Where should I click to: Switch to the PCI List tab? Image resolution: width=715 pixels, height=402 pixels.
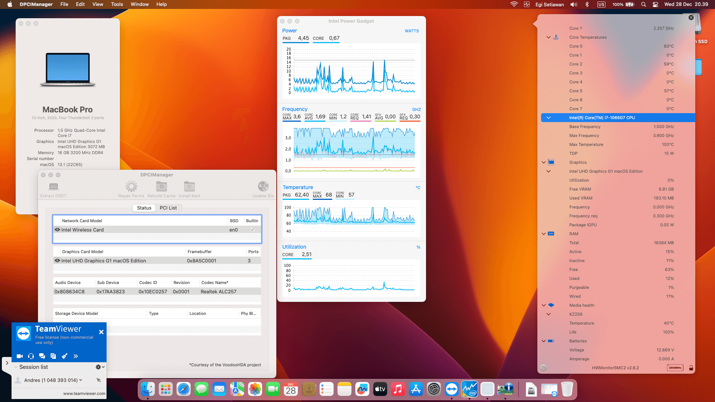pyautogui.click(x=168, y=208)
